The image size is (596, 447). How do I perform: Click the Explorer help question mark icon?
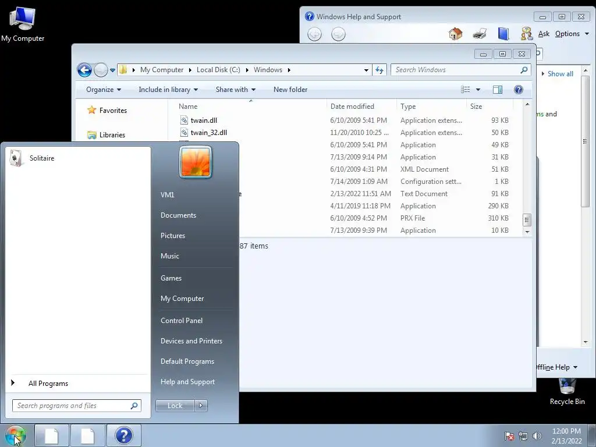[x=519, y=90]
